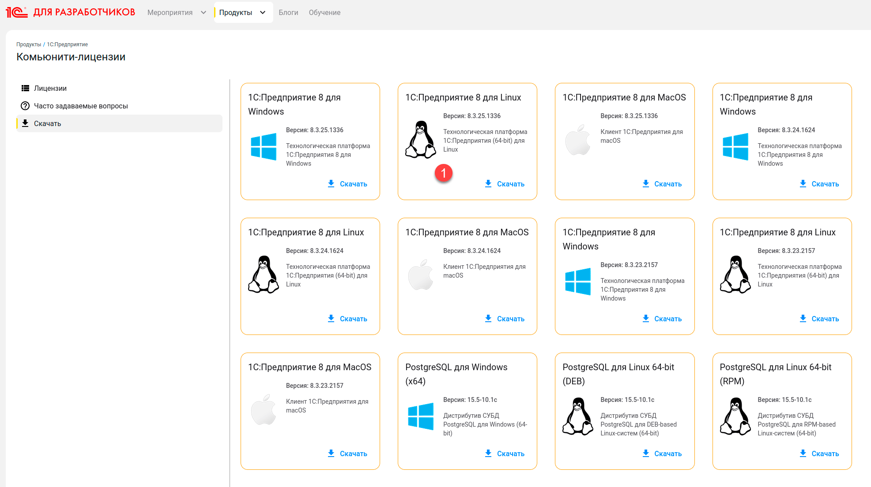This screenshot has height=487, width=871.
Task: Click the red number 1 badge
Action: tap(443, 173)
